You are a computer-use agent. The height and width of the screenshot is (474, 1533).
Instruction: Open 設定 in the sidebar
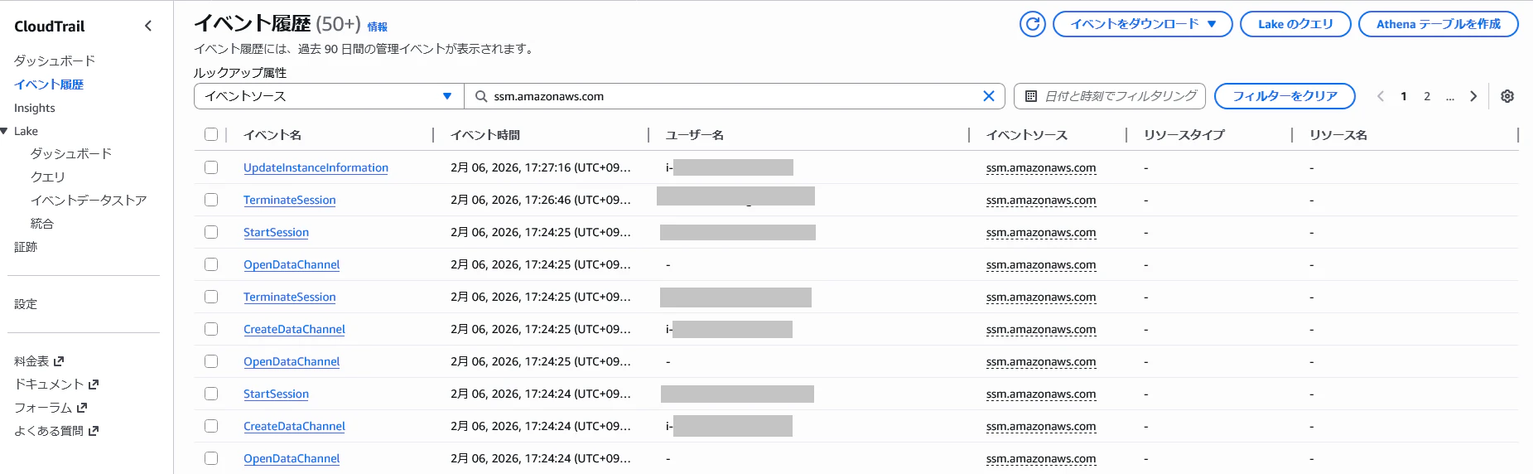26,304
